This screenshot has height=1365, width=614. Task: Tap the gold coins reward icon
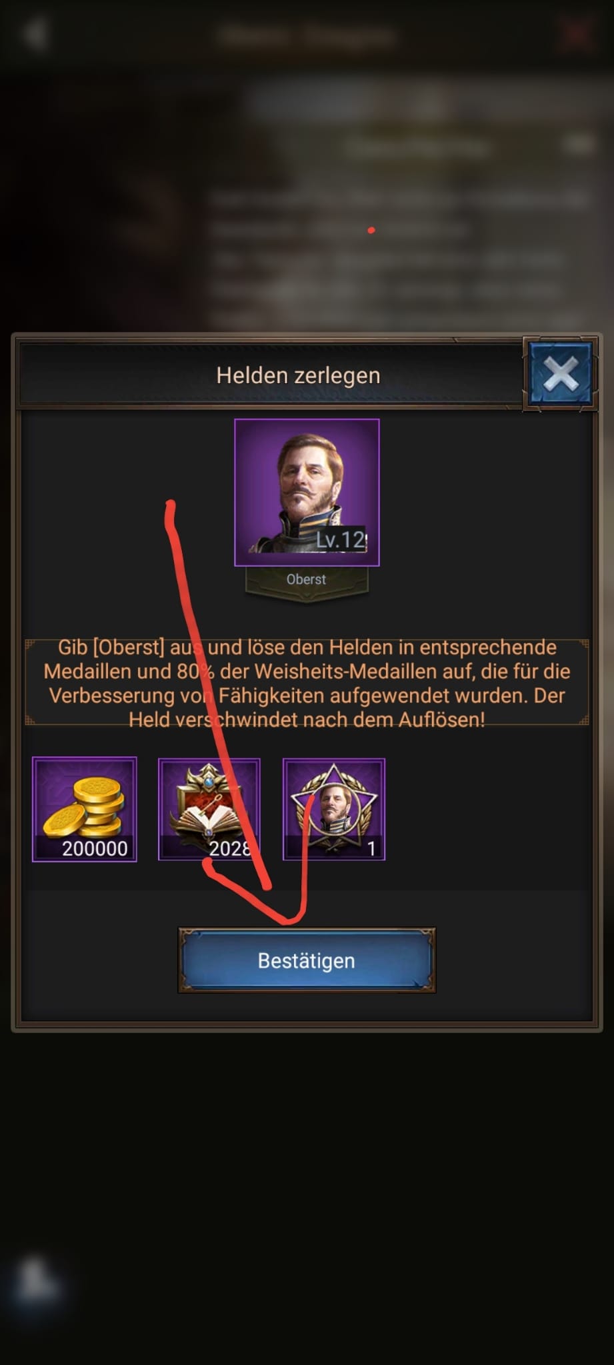click(85, 809)
